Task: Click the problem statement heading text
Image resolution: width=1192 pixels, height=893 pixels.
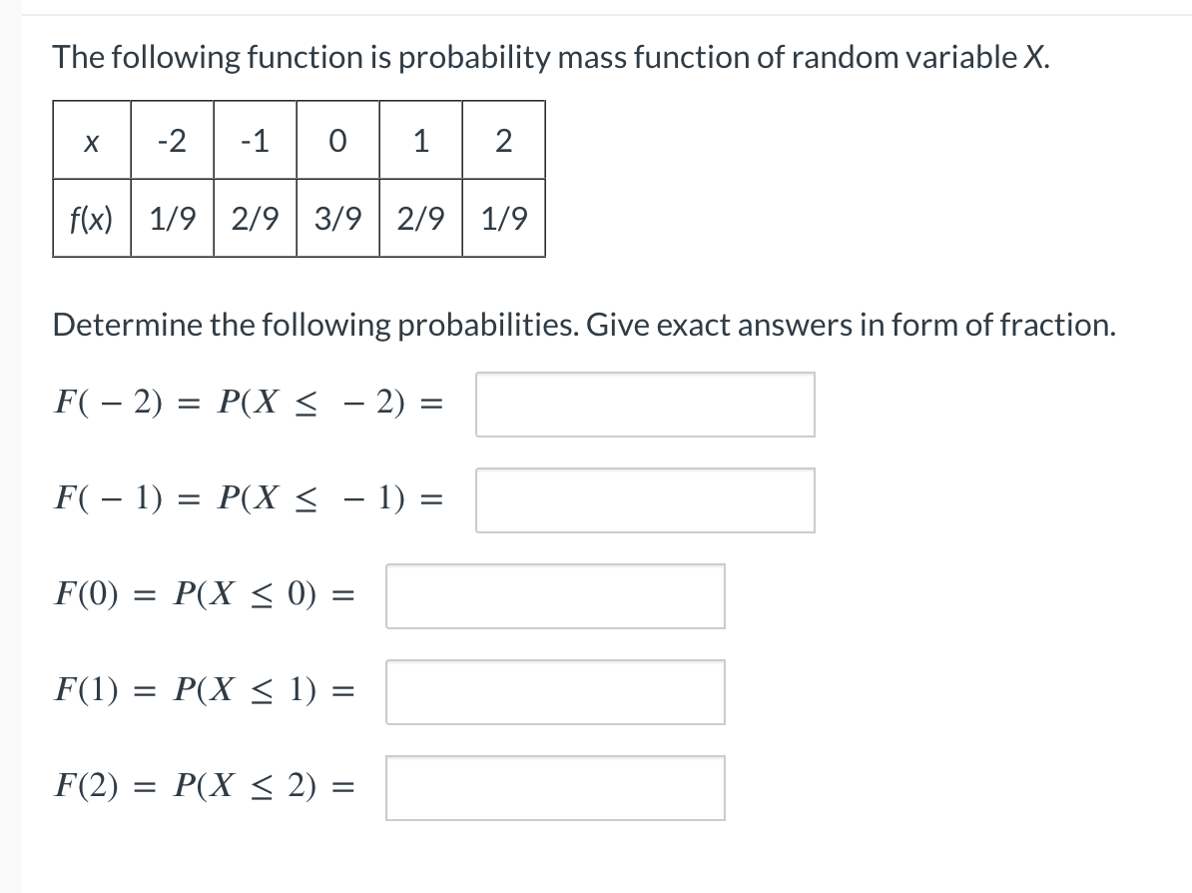Action: pos(550,57)
